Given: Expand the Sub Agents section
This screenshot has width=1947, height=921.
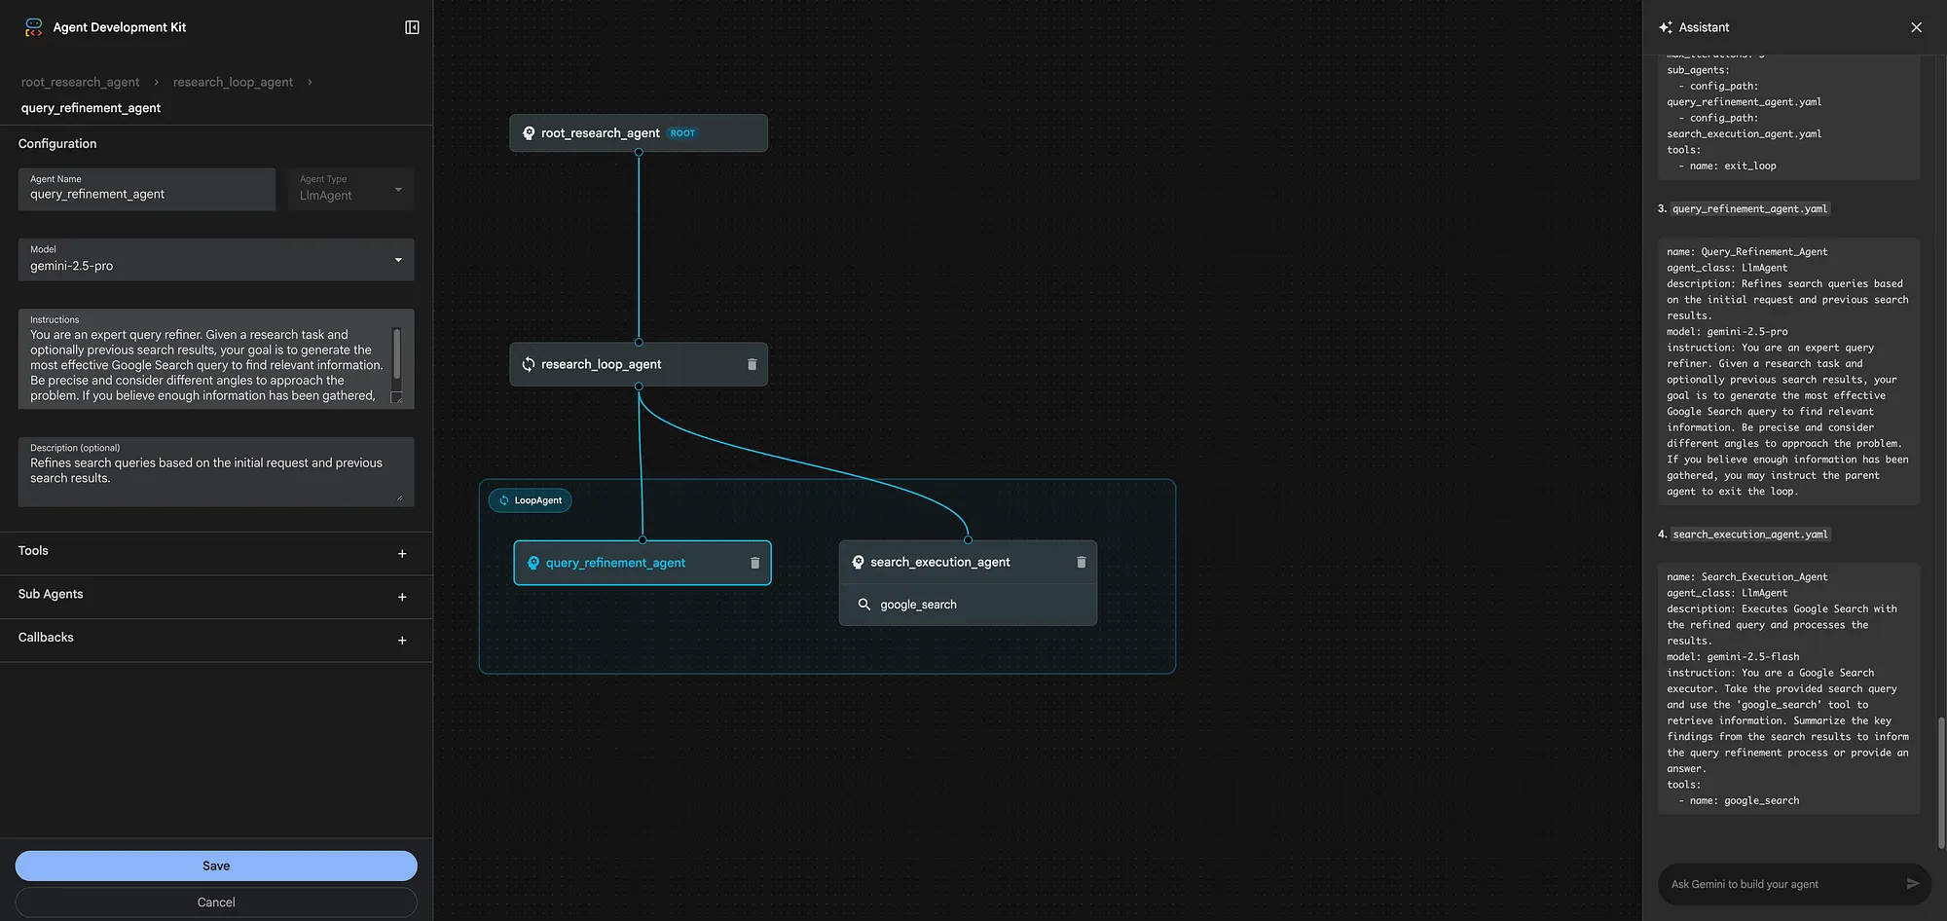Looking at the screenshot, I should tap(216, 596).
